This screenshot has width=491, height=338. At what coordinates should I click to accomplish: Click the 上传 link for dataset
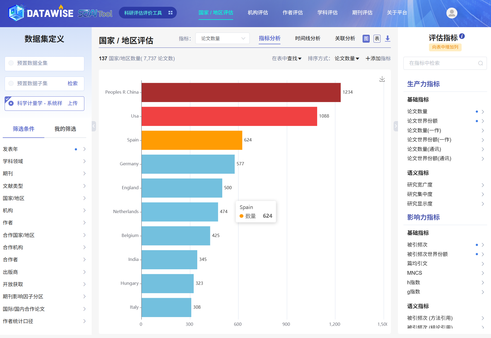(x=73, y=103)
